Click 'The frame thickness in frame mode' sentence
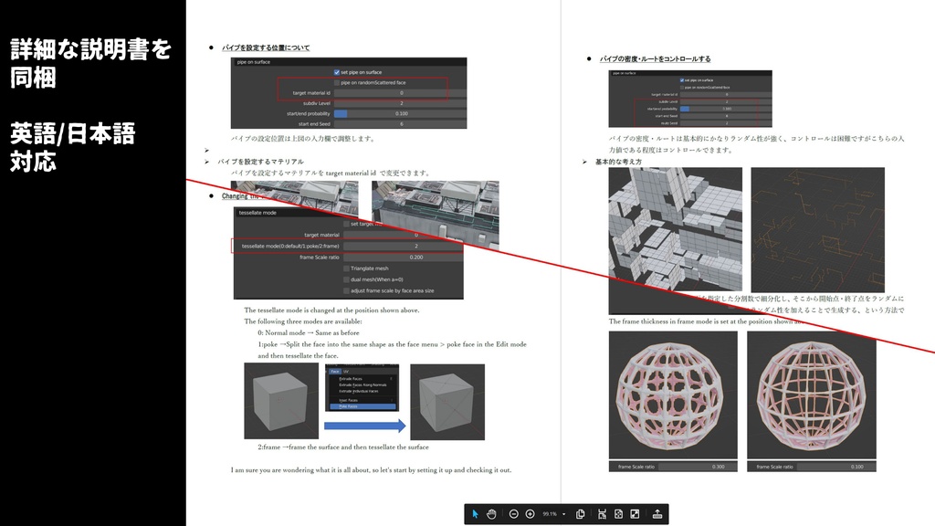This screenshot has width=935, height=526. (707, 321)
